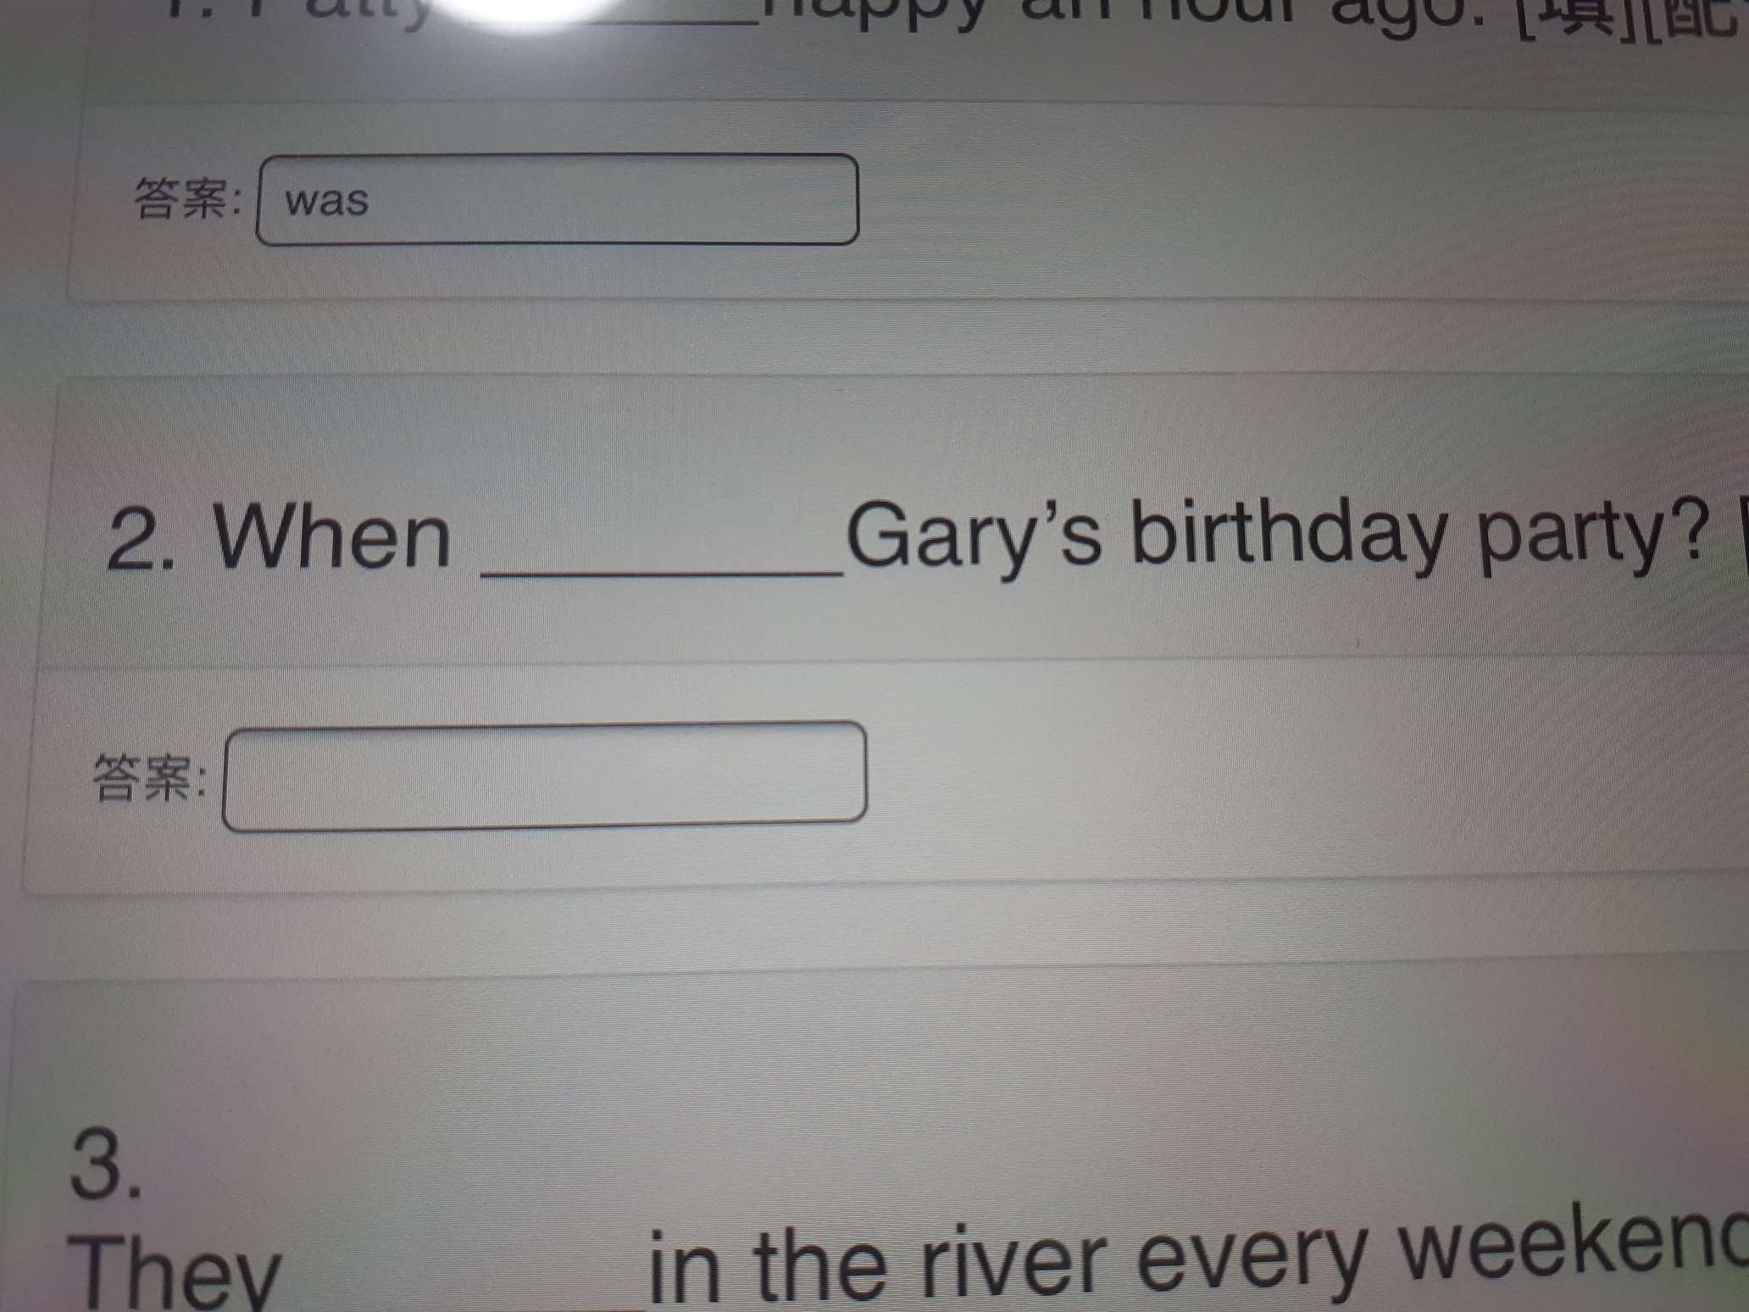Viewport: 1749px width, 1312px height.
Task: Click the word "party?" in question 2
Action: coord(1591,536)
